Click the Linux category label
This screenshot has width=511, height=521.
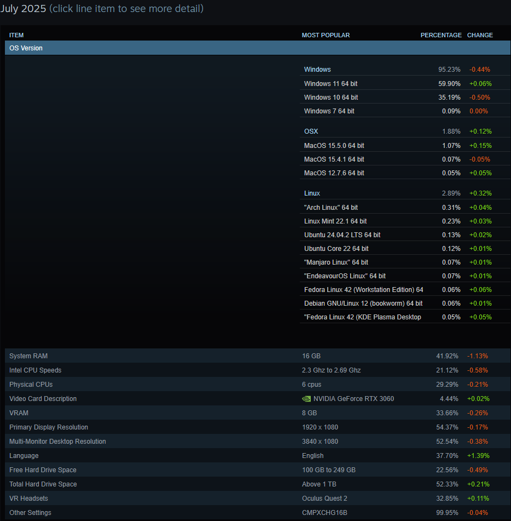coord(312,193)
